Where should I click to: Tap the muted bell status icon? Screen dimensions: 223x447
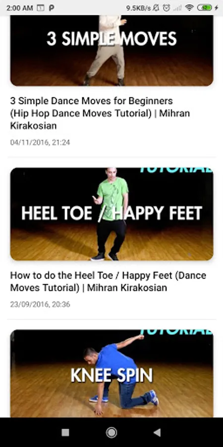click(156, 8)
